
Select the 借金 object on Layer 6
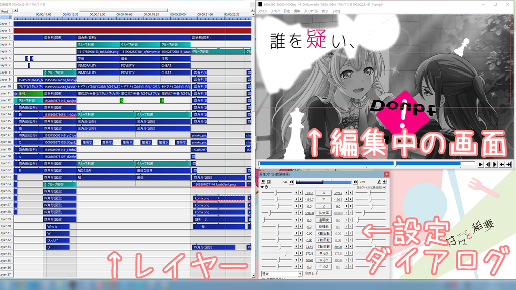[140, 58]
